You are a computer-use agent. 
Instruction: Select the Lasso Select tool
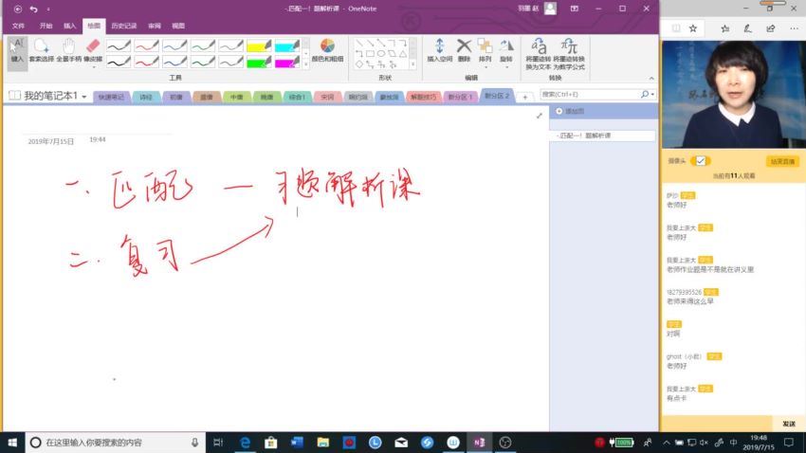(x=41, y=50)
